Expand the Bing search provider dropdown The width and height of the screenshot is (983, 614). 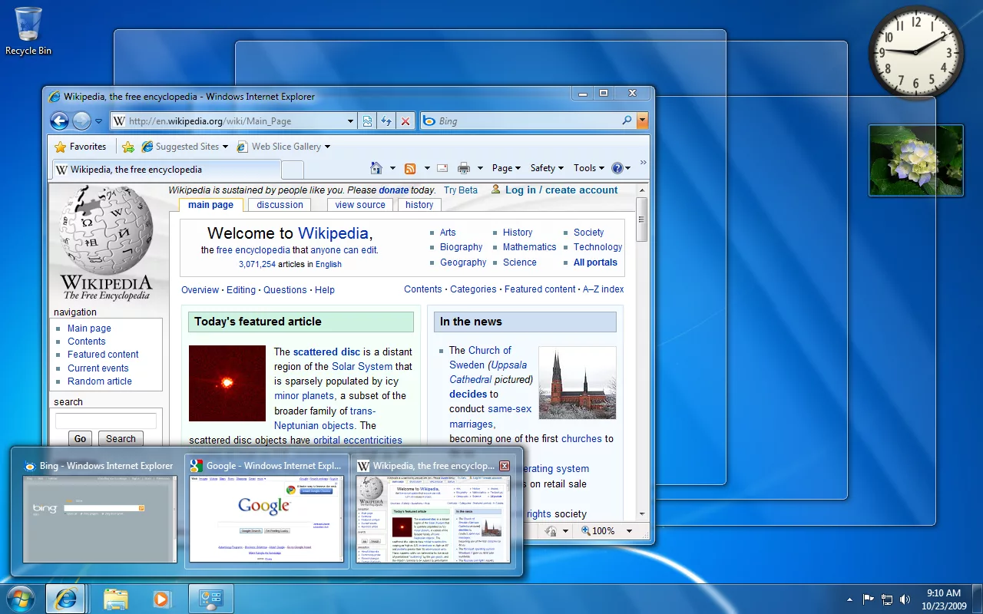pos(642,120)
